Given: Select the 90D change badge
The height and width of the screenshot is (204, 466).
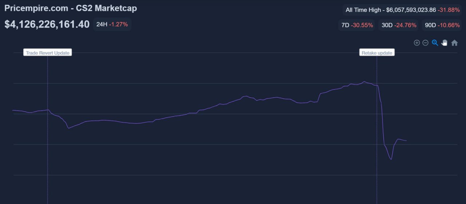Looking at the screenshot, I should (442, 25).
